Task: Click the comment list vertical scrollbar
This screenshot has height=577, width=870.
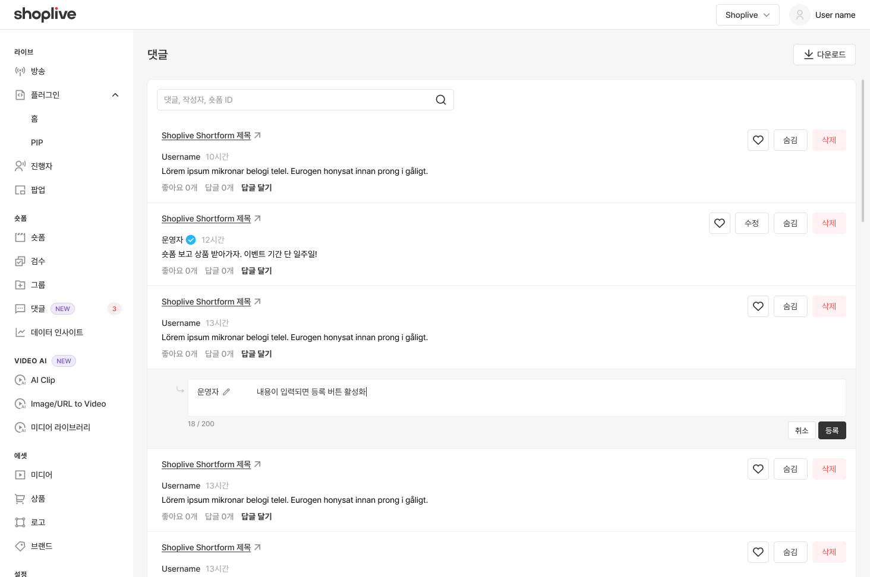Action: click(863, 151)
